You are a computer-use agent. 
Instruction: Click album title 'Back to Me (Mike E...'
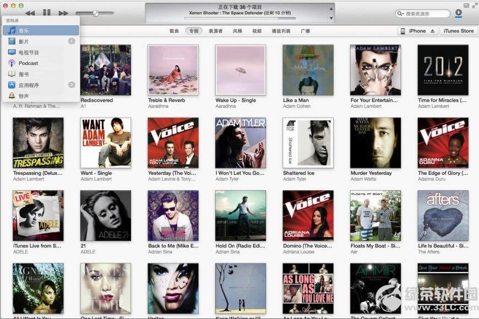pyautogui.click(x=173, y=246)
